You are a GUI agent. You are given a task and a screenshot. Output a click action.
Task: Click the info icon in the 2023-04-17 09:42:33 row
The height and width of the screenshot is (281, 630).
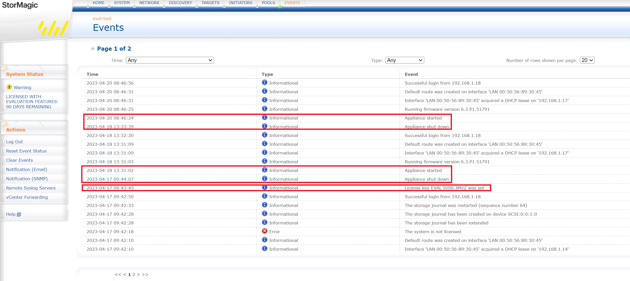click(x=264, y=205)
